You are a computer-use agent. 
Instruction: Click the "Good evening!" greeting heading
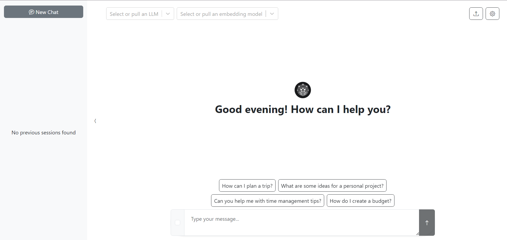303,109
